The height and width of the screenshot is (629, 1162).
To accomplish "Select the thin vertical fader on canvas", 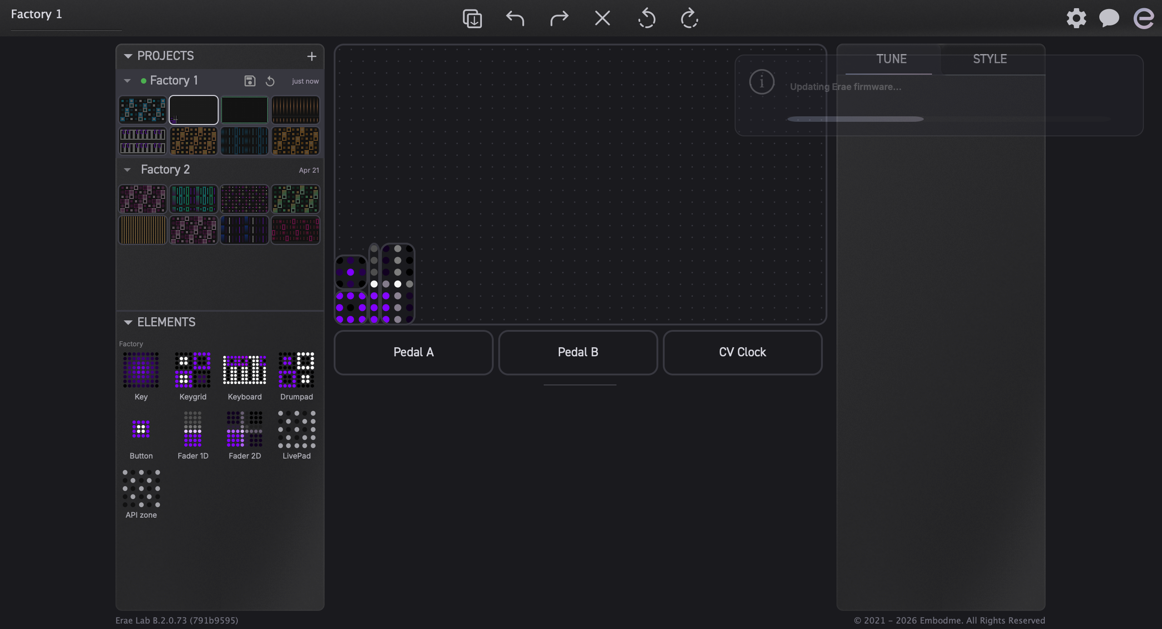I will click(x=374, y=283).
